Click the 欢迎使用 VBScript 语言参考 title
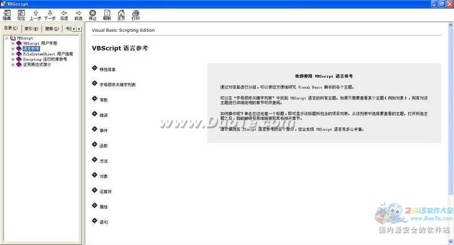 323,76
